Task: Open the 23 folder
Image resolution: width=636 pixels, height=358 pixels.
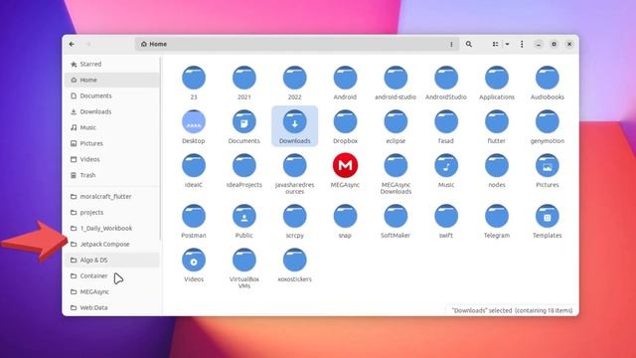Action: click(x=194, y=83)
